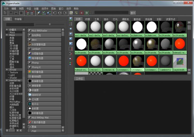This screenshot has height=137, width=194.
Task: Click the highlighted container view toolbar icon
Action: (71, 13)
